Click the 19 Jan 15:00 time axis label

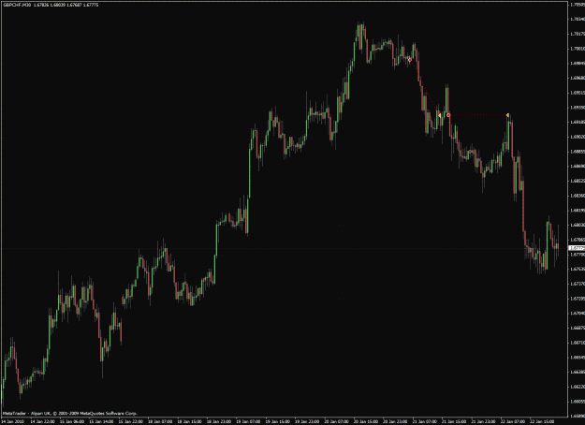pyautogui.click(x=278, y=421)
